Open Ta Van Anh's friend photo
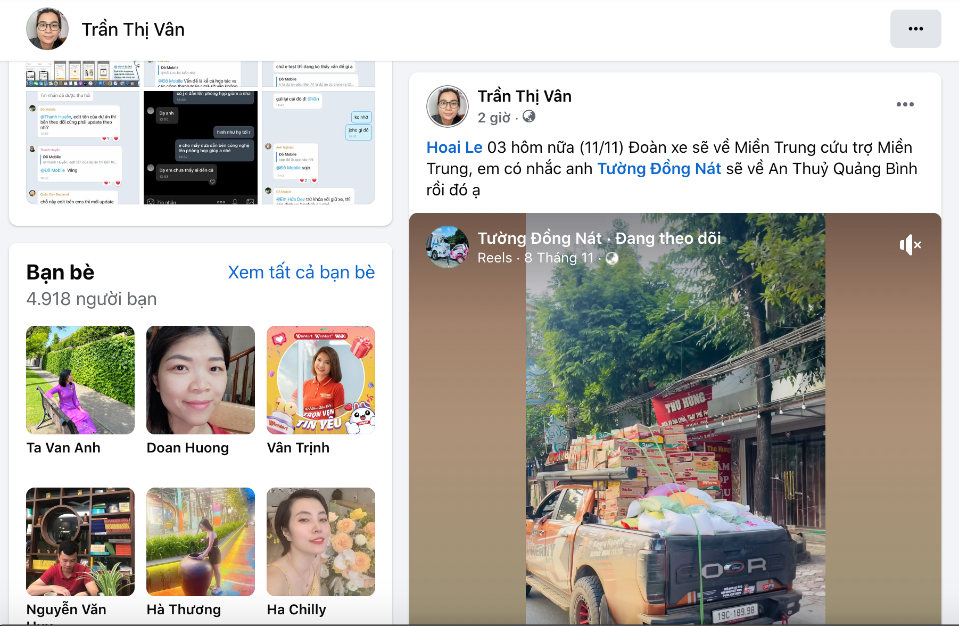The width and height of the screenshot is (959, 626). [x=80, y=380]
